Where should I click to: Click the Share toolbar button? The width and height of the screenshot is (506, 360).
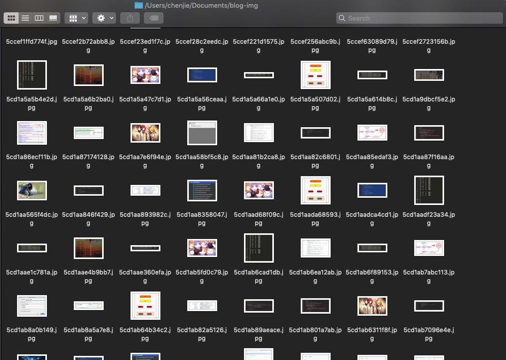click(x=130, y=18)
